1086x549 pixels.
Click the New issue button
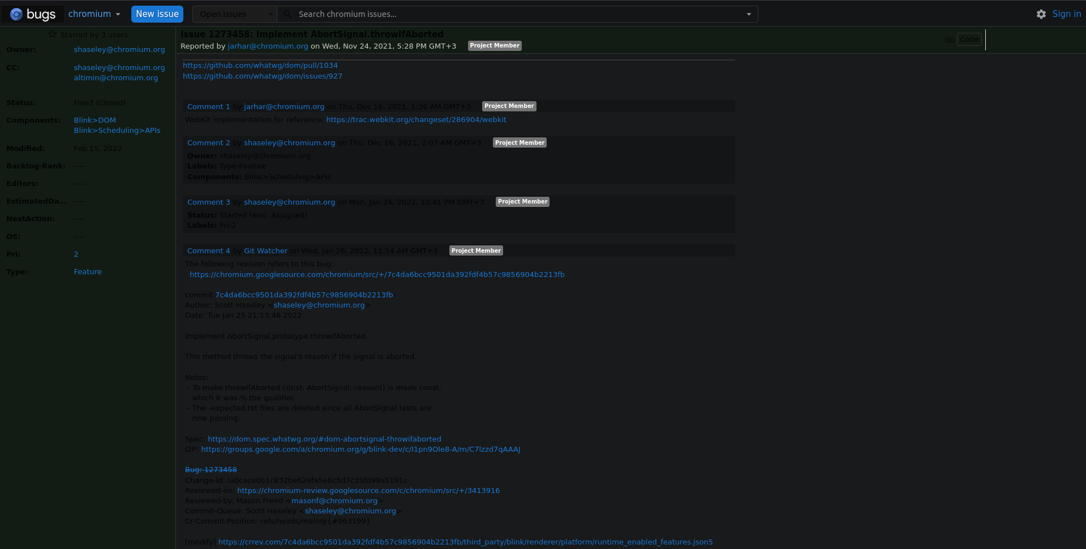coord(157,14)
